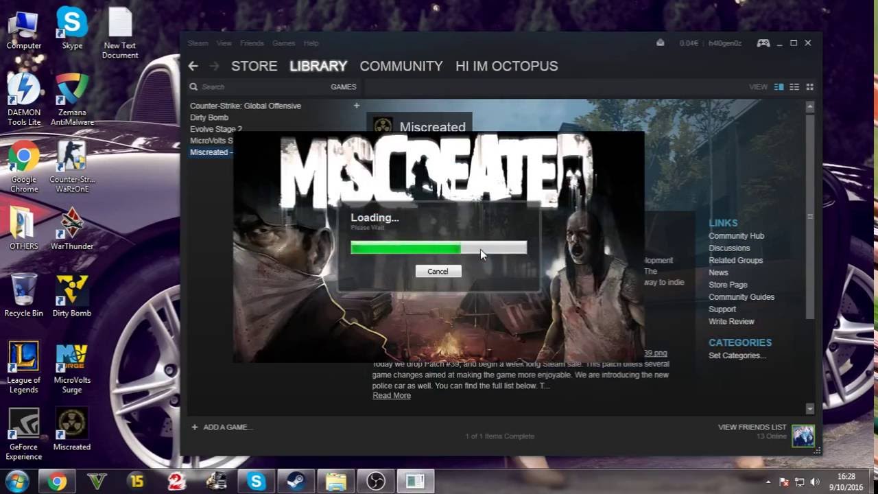Viewport: 878px width, 494px height.
Task: Click the Miscreated game icon in header
Action: [383, 127]
